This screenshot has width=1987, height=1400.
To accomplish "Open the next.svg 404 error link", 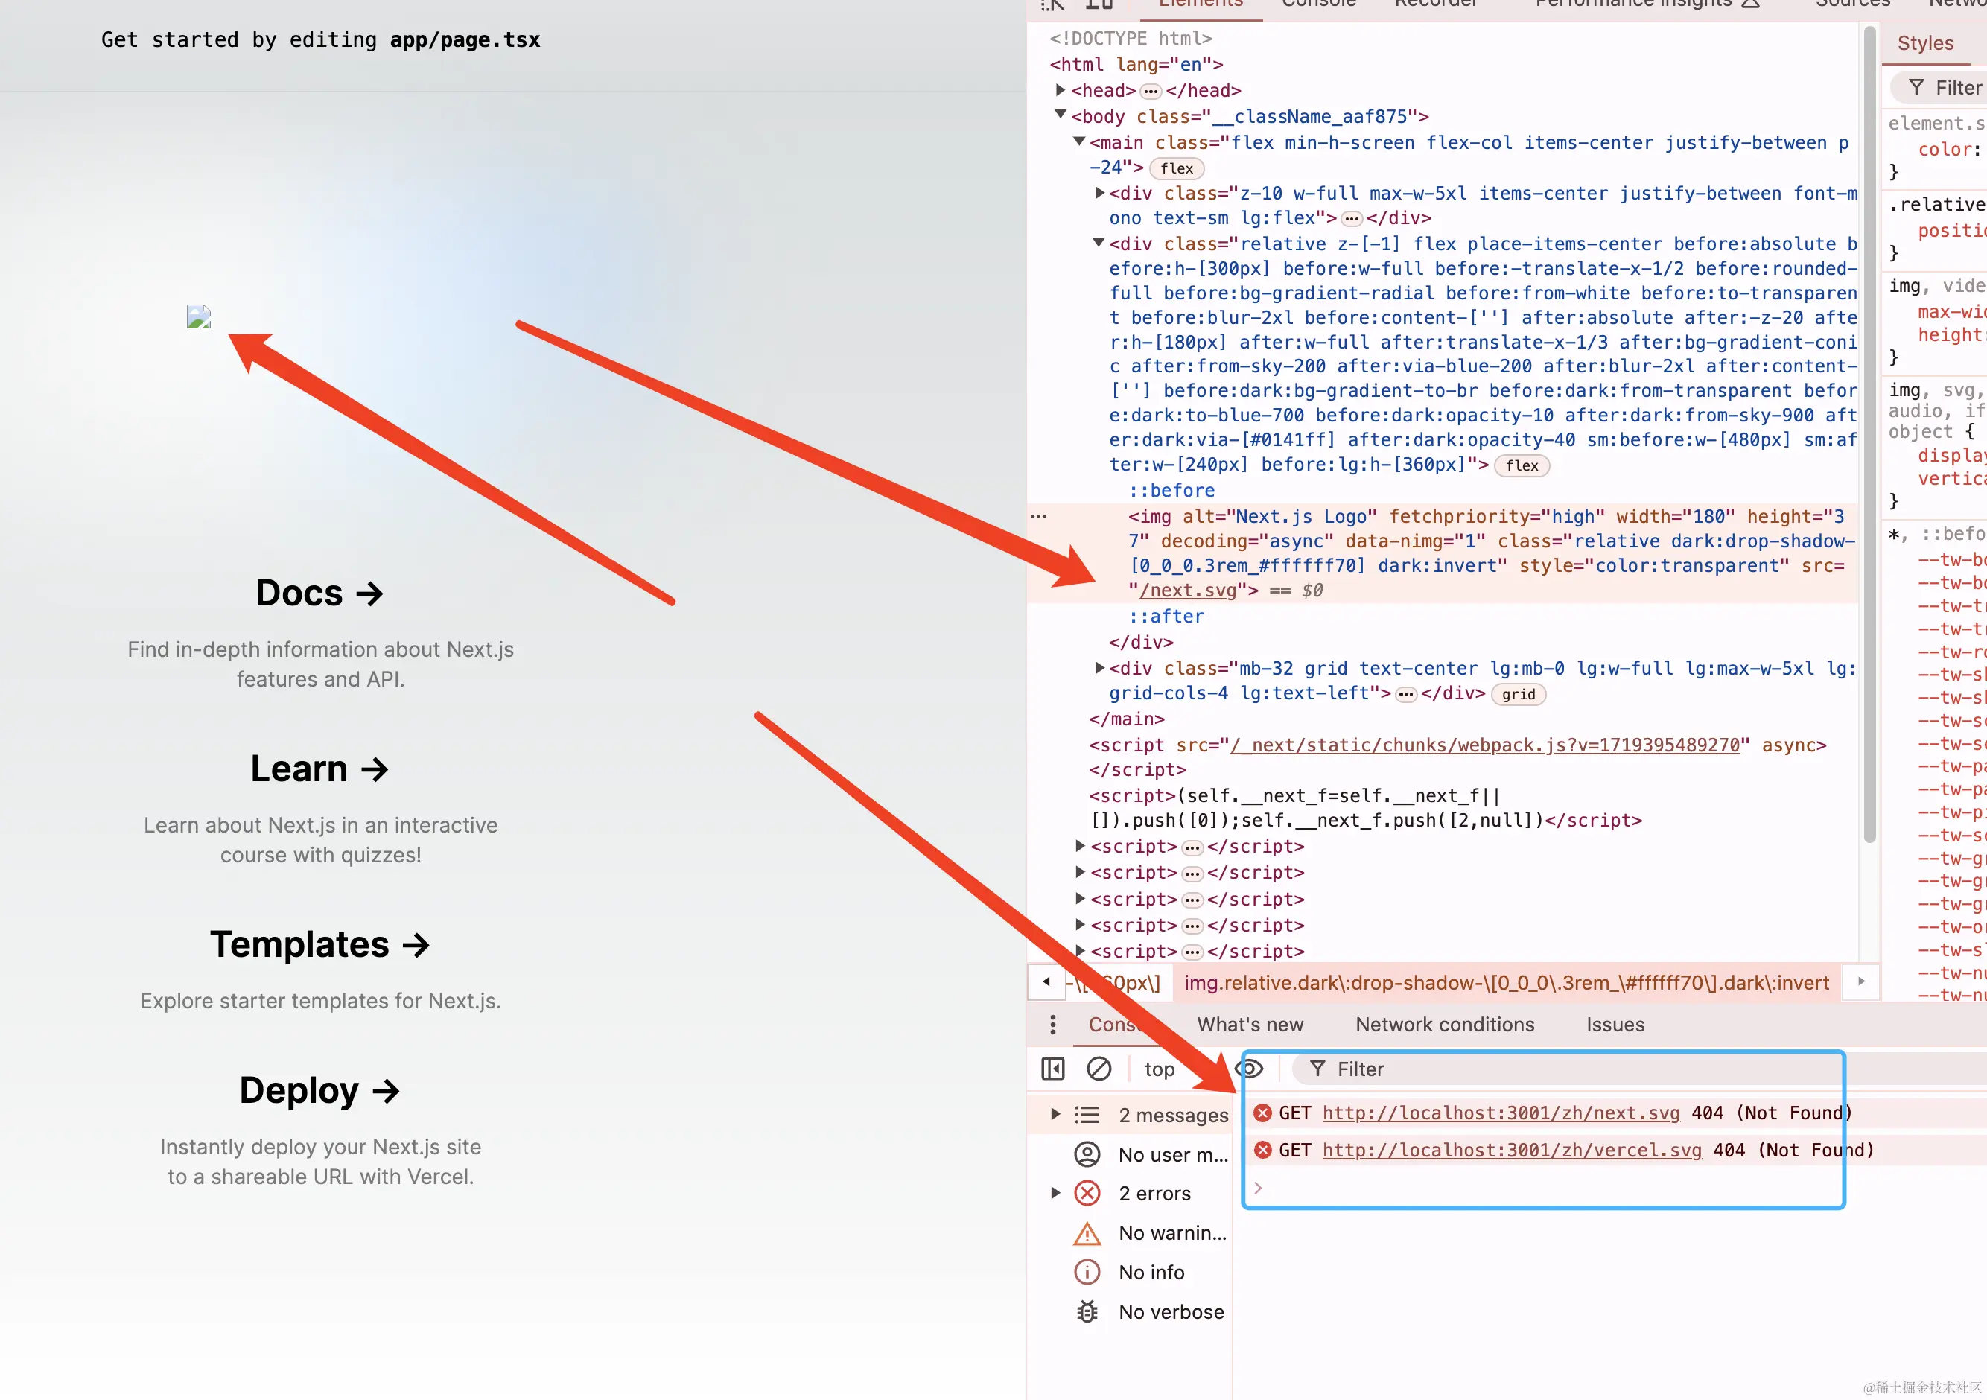I will tap(1501, 1113).
